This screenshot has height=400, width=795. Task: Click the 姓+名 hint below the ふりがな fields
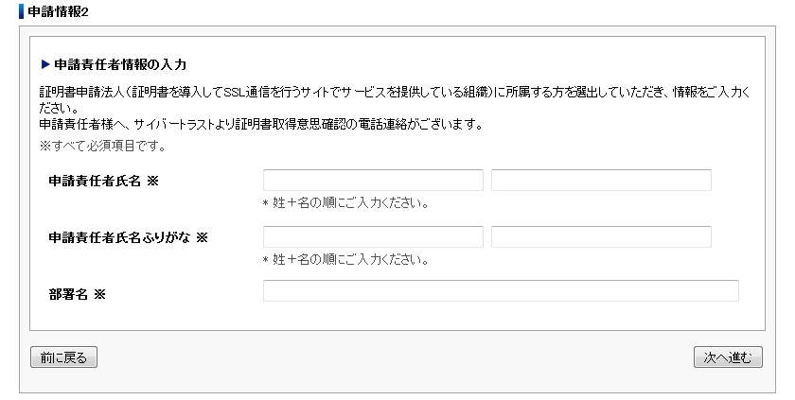[x=345, y=260]
